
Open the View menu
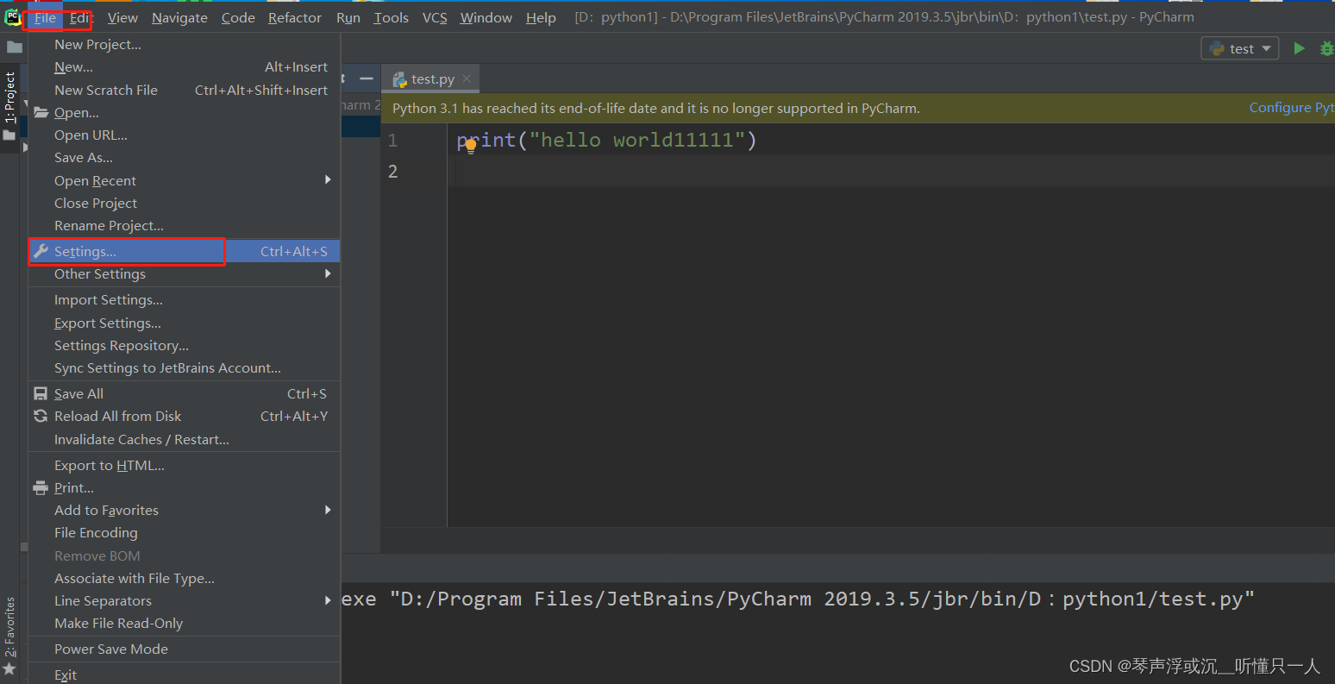click(122, 17)
